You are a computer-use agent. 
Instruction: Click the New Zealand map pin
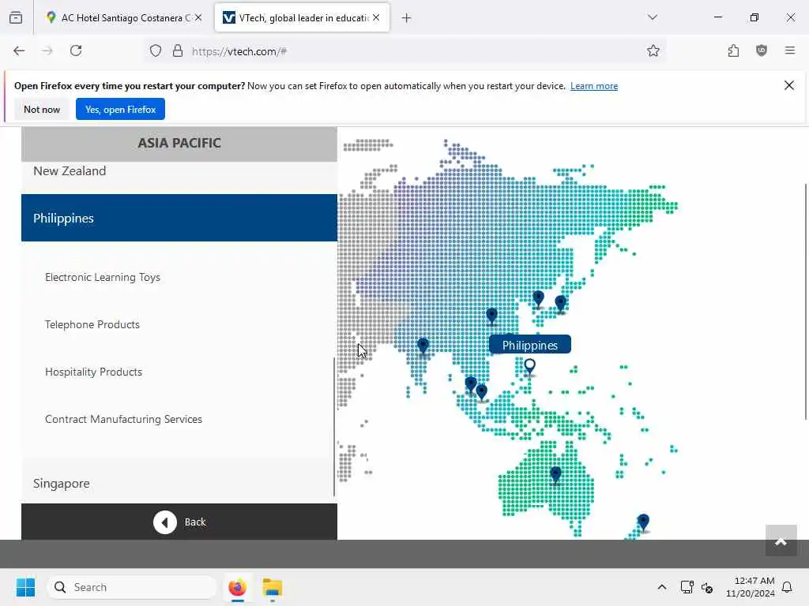[x=643, y=522]
